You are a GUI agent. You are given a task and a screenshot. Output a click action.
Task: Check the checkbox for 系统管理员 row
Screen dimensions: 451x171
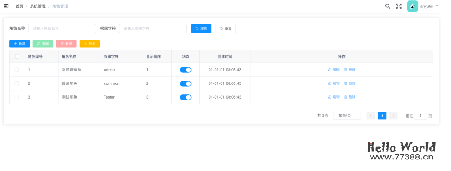pyautogui.click(x=17, y=70)
